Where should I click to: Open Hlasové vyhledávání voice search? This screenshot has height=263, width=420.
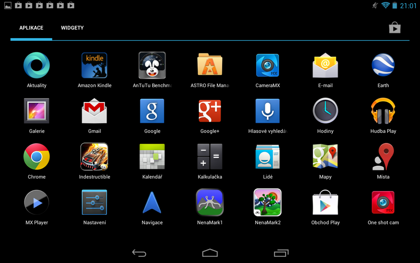pyautogui.click(x=267, y=111)
